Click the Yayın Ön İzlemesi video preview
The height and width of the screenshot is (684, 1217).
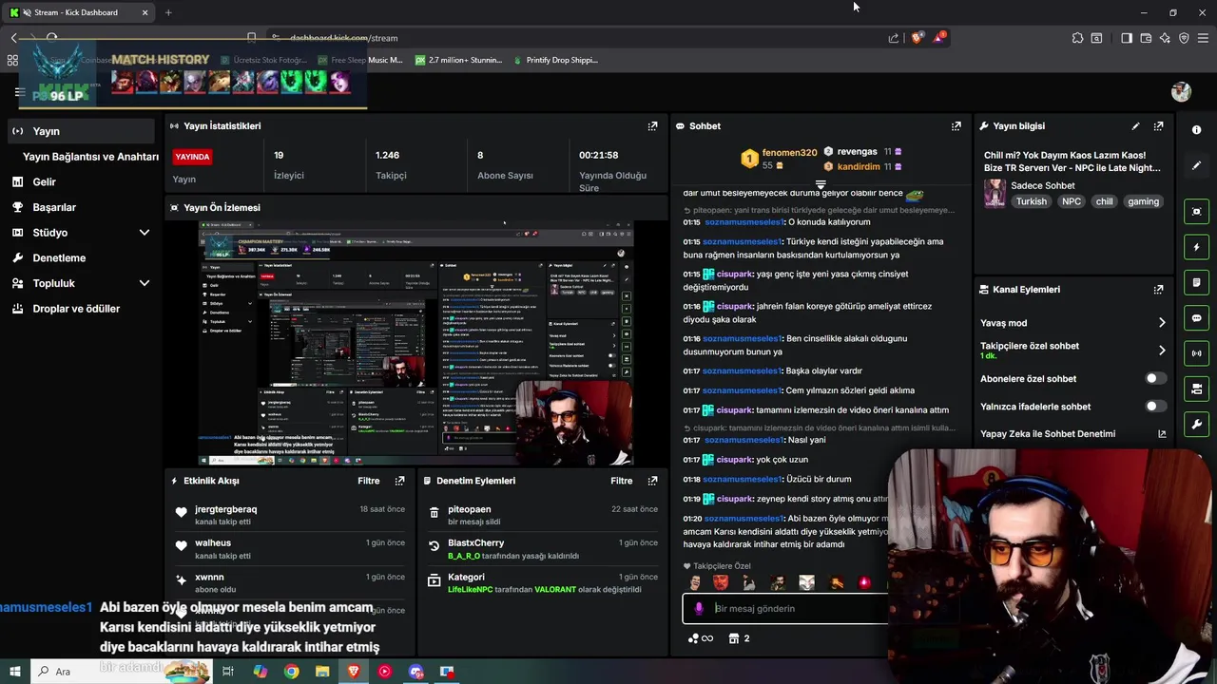click(415, 343)
